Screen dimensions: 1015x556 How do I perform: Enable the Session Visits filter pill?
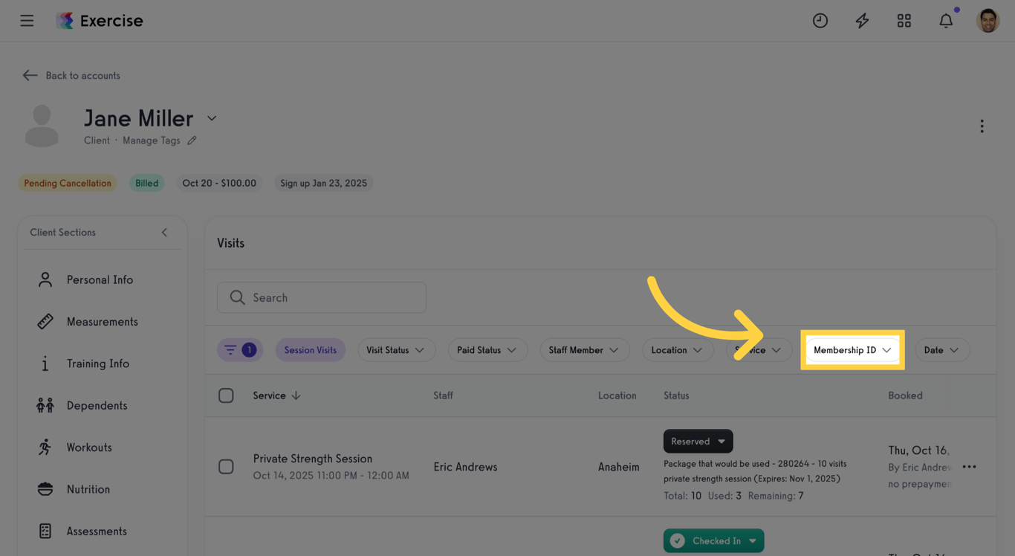[x=311, y=349]
